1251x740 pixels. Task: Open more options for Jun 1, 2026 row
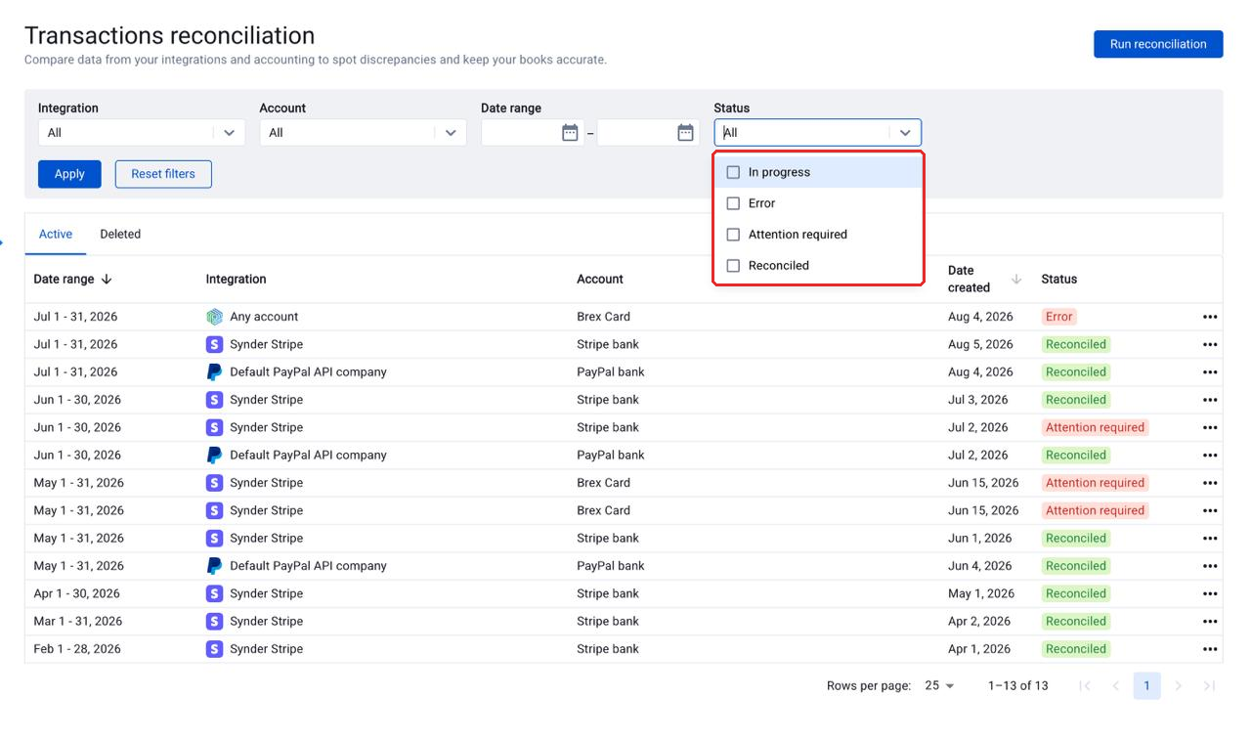coord(1210,539)
